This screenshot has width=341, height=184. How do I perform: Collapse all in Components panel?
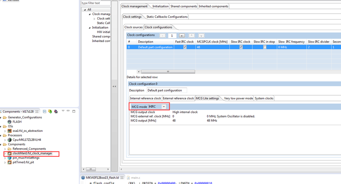click(x=44, y=111)
